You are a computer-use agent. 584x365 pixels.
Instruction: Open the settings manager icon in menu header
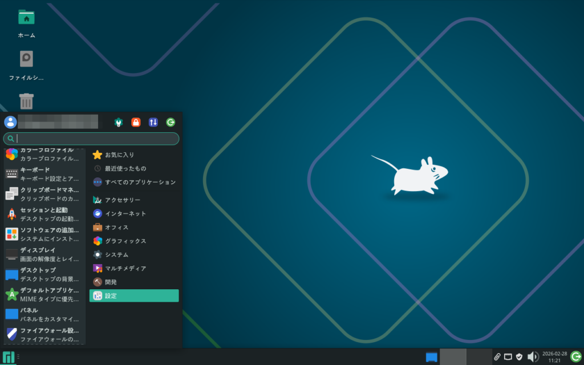pyautogui.click(x=119, y=122)
